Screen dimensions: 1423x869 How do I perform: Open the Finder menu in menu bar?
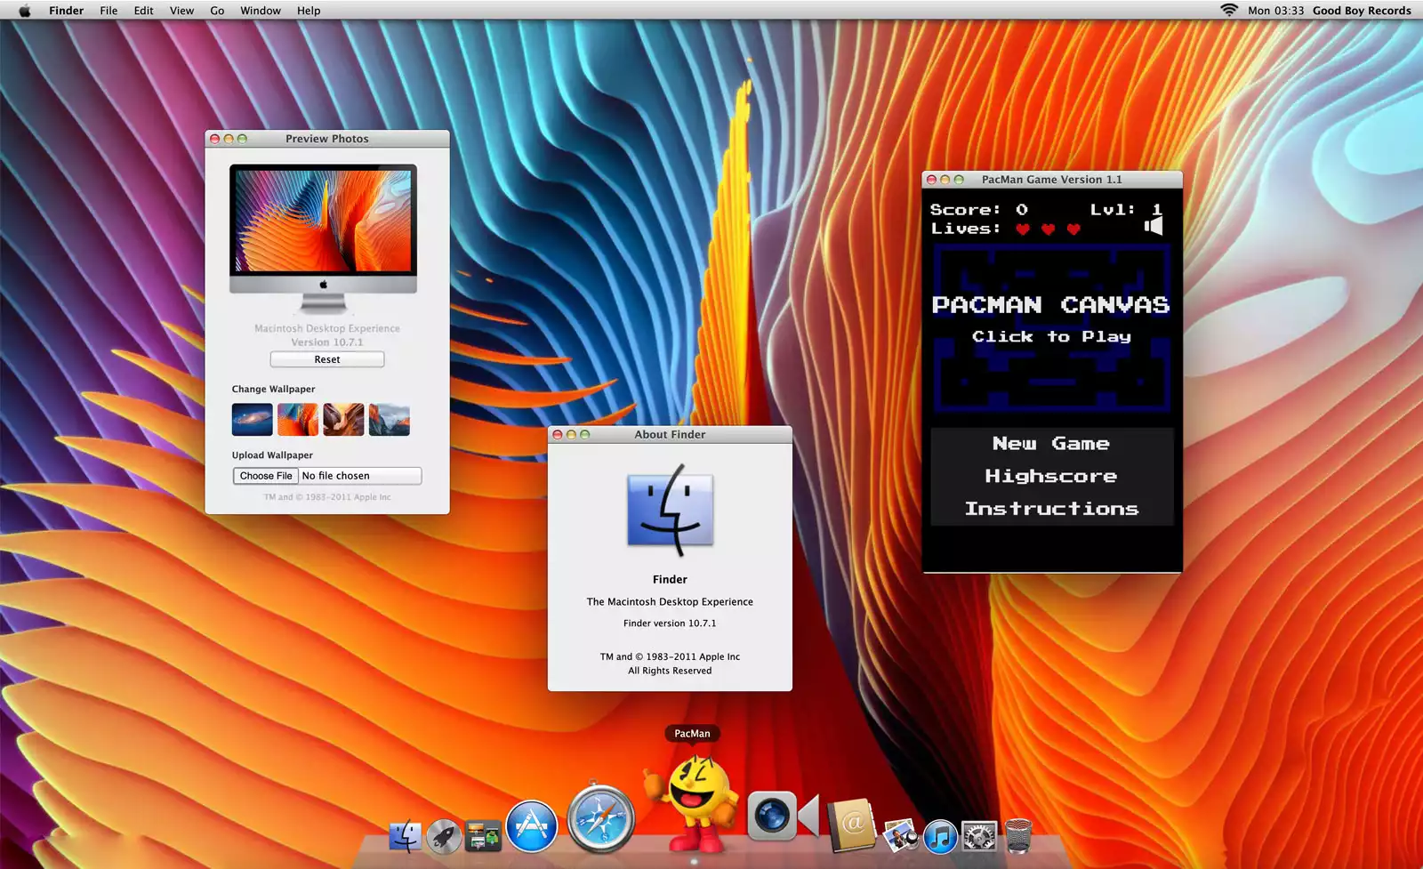coord(67,11)
